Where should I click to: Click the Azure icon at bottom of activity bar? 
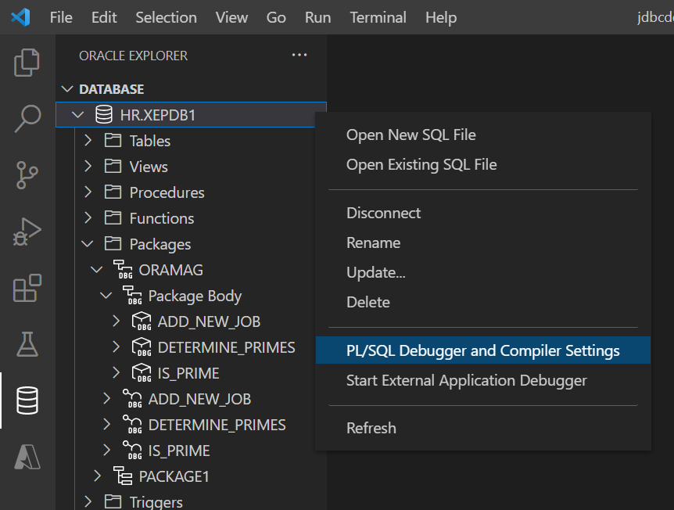coord(27,458)
